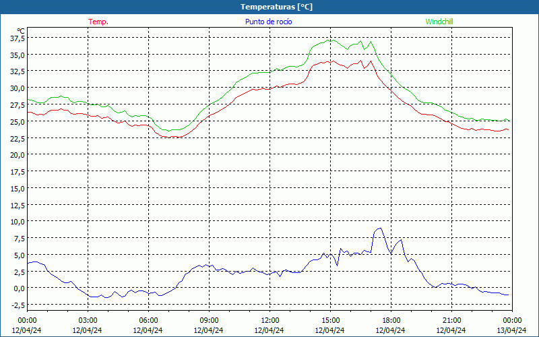Click the 13/04/24 date label

pyautogui.click(x=511, y=330)
